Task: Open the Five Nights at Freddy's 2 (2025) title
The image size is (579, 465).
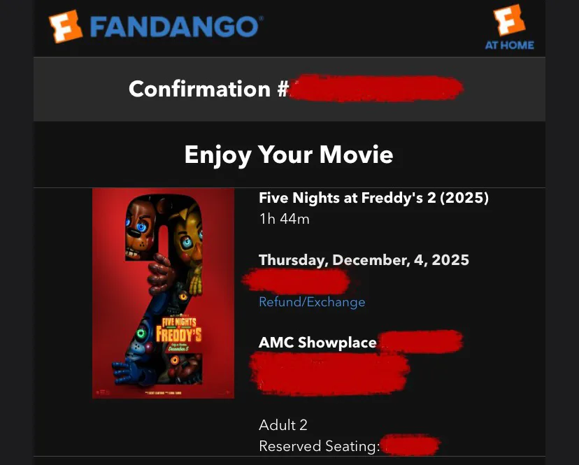Action: coord(373,198)
